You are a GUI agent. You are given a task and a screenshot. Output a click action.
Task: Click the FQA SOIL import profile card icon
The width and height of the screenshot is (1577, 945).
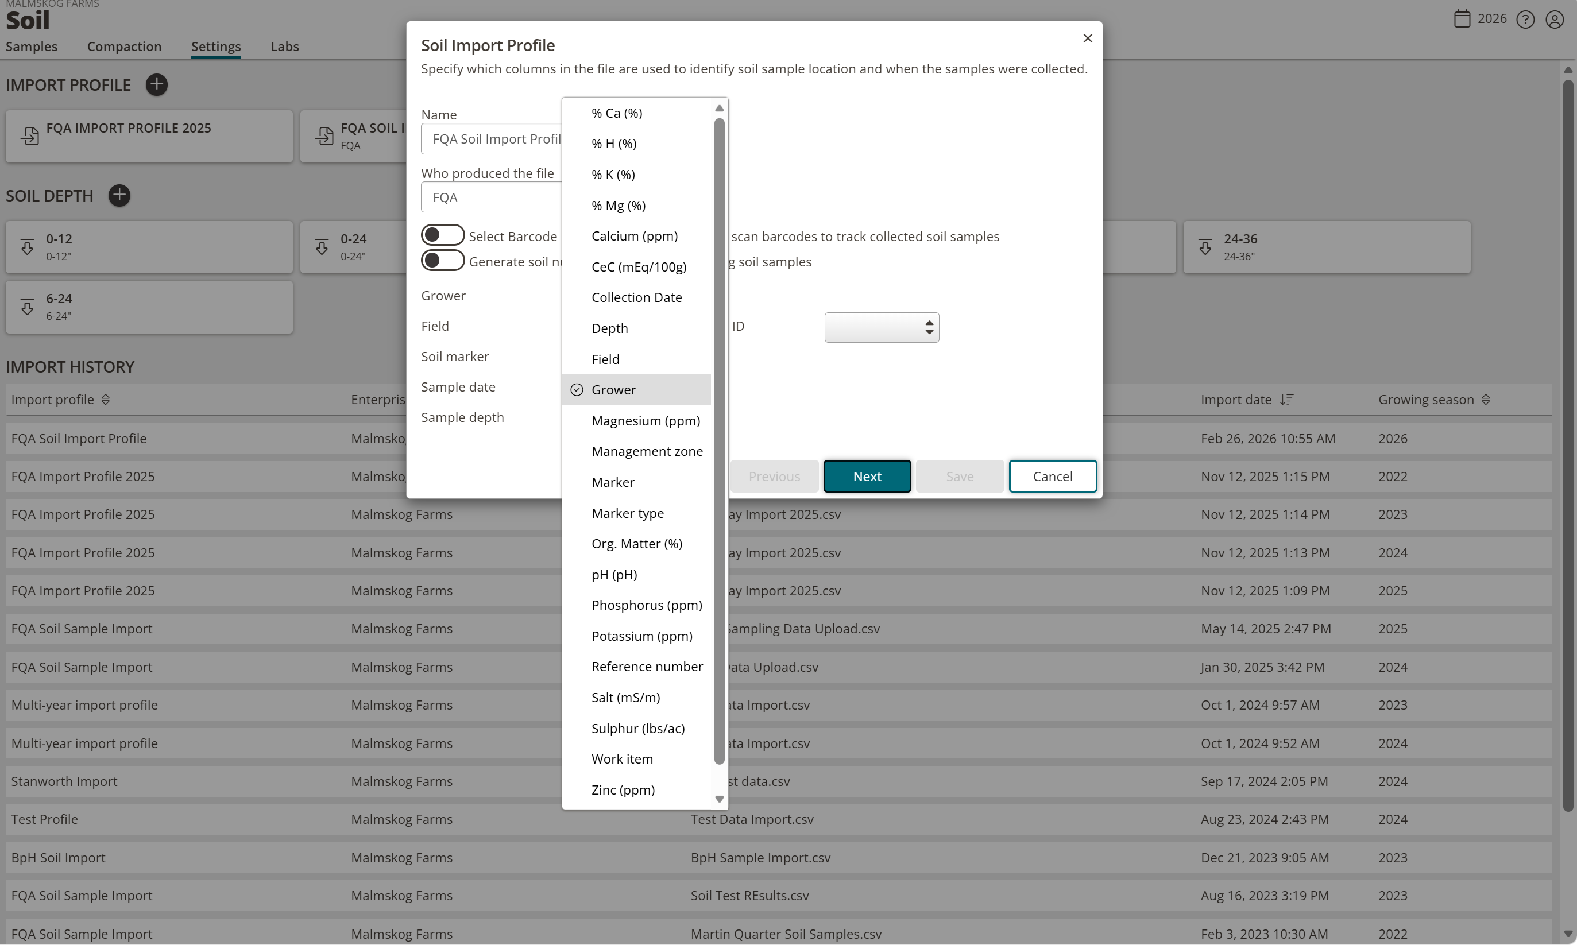tap(324, 135)
